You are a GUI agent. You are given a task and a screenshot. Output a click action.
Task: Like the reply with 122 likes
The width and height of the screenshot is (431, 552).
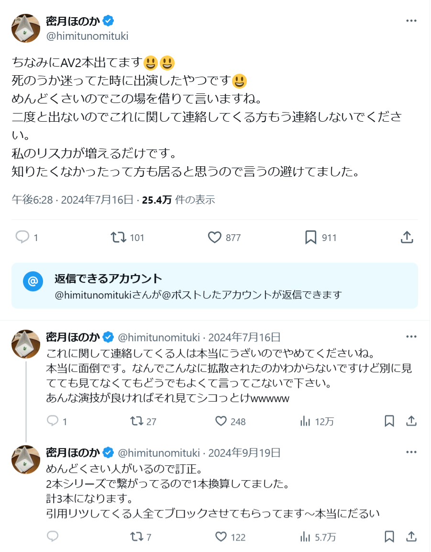tap(221, 537)
